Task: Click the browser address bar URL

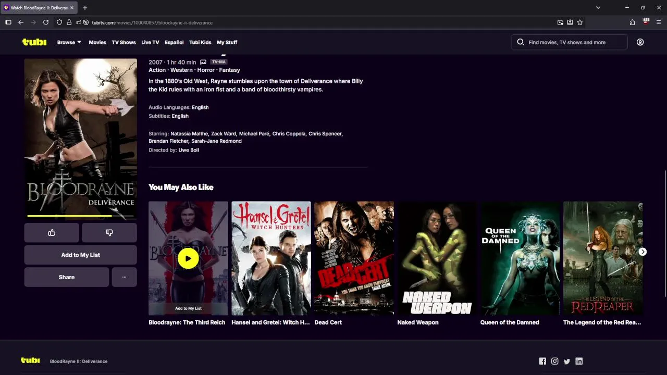Action: point(152,22)
